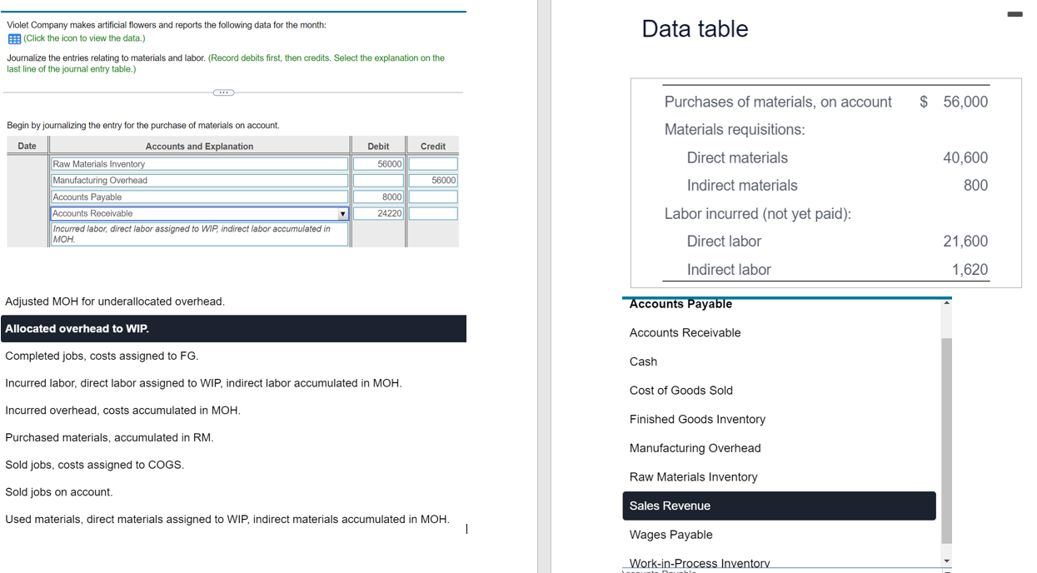
Task: Open the Accounts Receivable dropdown arrow
Action: pyautogui.click(x=342, y=214)
